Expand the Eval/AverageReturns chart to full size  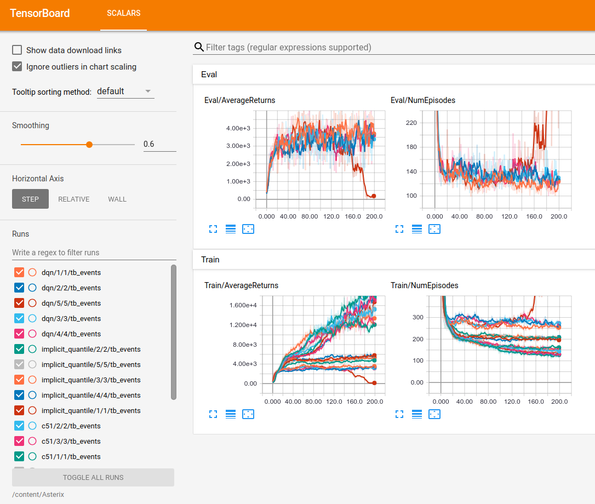213,229
